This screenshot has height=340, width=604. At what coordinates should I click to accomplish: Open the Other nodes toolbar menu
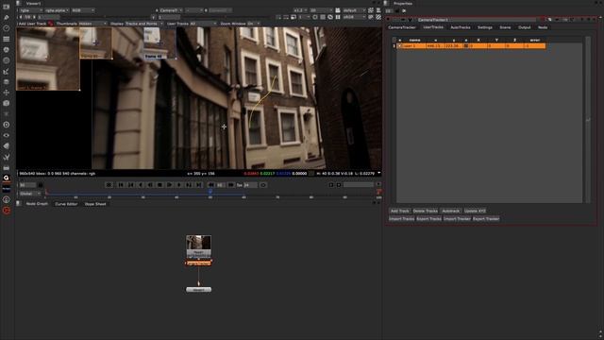point(7,168)
